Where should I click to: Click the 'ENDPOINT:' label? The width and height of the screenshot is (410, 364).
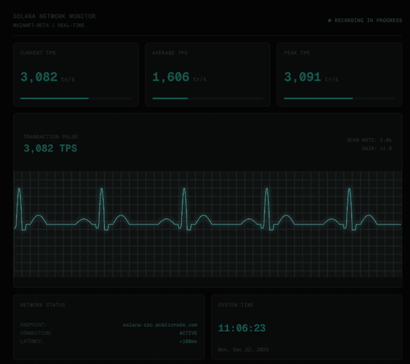(33, 325)
